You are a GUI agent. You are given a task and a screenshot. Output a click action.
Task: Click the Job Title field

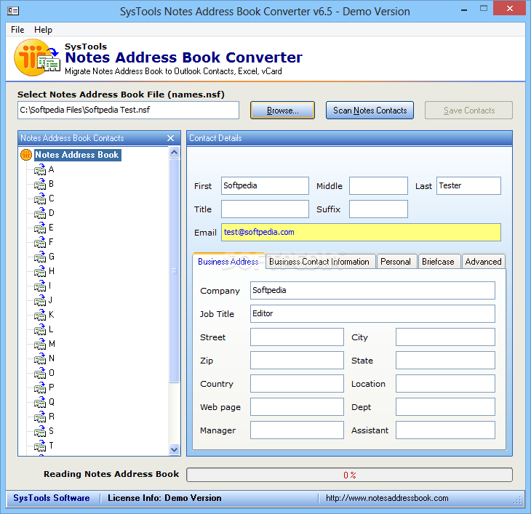coord(372,314)
